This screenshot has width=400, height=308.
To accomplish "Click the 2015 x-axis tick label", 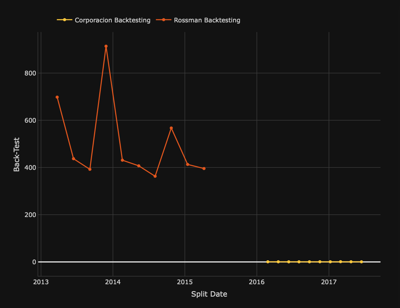I will [x=185, y=282].
